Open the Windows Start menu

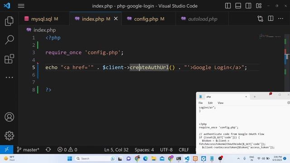click(x=70, y=158)
